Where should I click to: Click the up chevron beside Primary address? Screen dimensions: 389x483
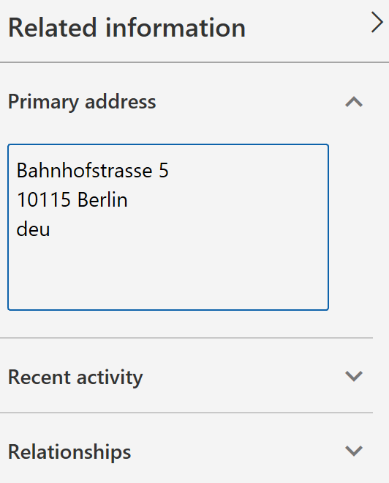(x=354, y=102)
